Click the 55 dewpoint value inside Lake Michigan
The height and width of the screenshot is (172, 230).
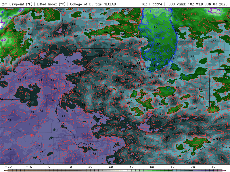pyautogui.click(x=159, y=44)
